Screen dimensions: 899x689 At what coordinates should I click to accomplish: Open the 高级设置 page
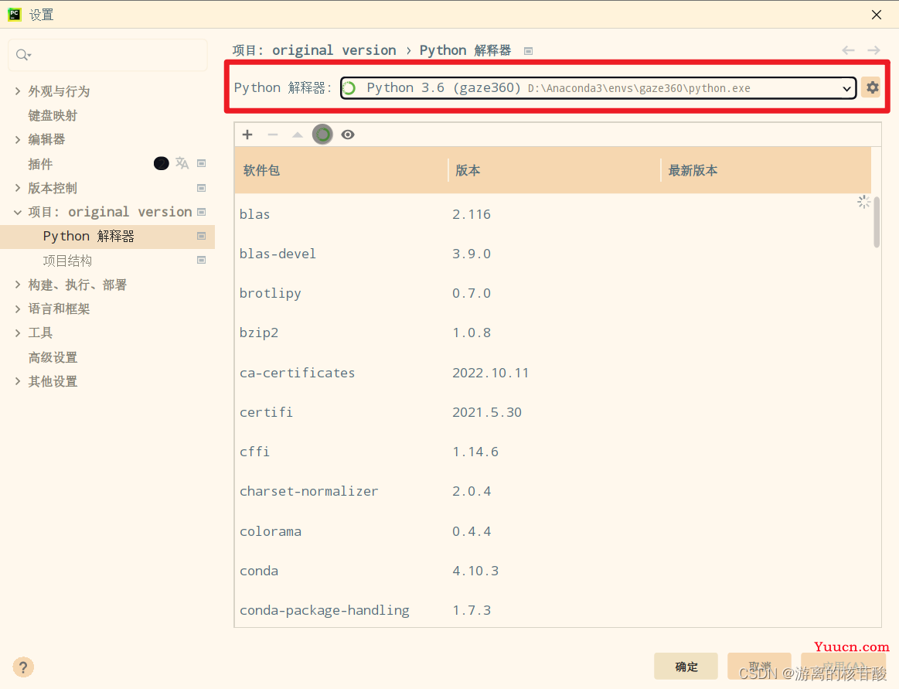point(53,357)
